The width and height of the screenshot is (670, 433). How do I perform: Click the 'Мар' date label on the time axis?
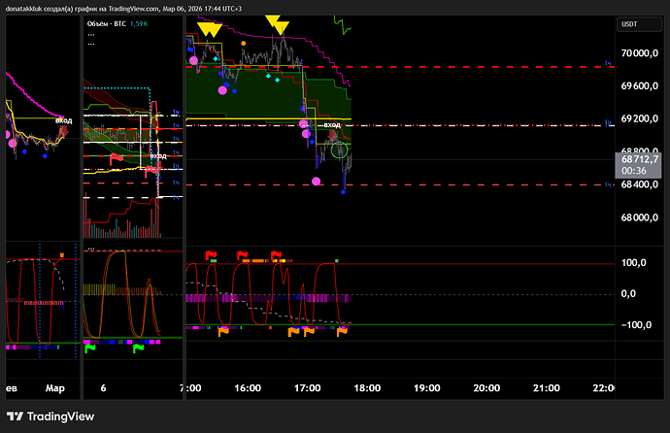tap(53, 387)
